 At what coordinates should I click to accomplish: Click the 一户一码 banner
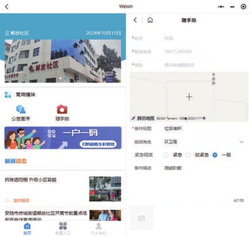click(x=63, y=138)
